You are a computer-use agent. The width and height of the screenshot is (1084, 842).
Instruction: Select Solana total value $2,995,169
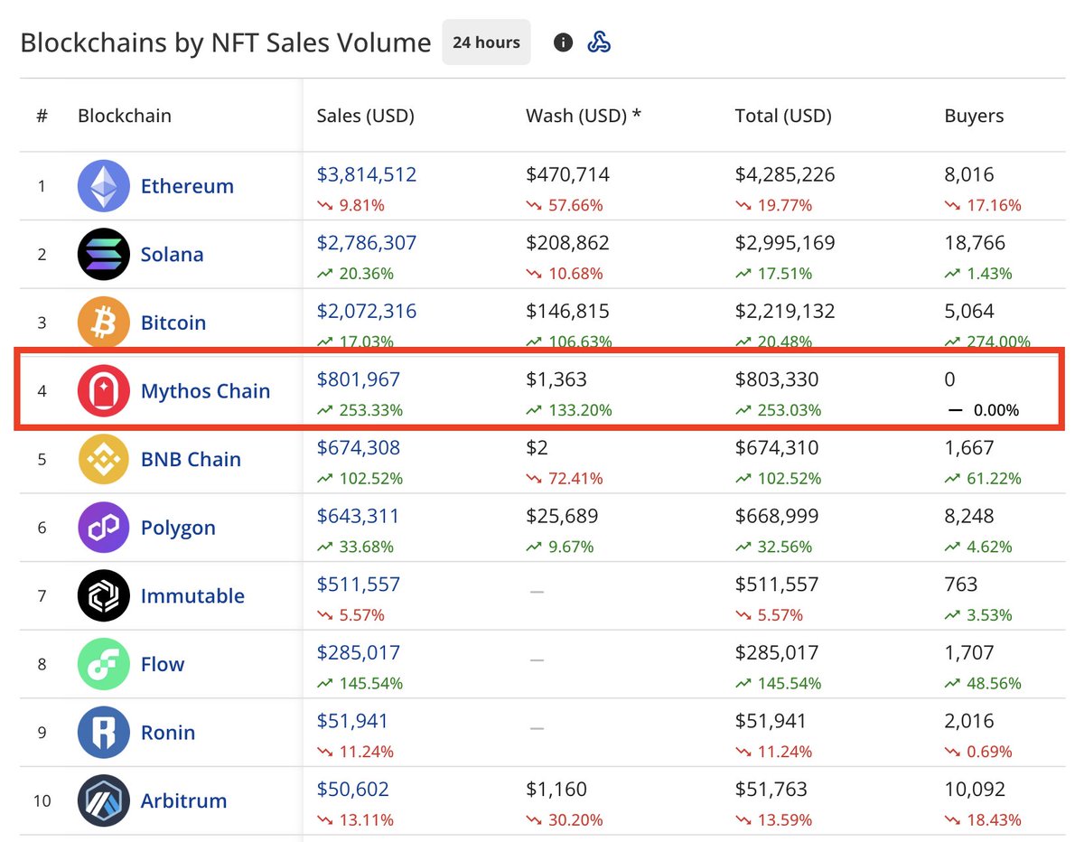(x=785, y=243)
